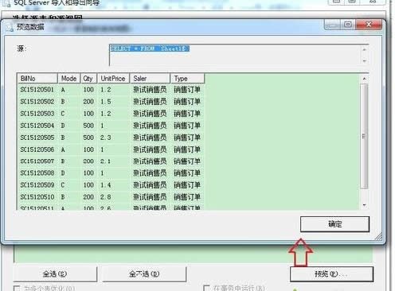Image resolution: width=395 pixels, height=291 pixels.
Task: Click the 全不选 button
Action: click(x=144, y=274)
